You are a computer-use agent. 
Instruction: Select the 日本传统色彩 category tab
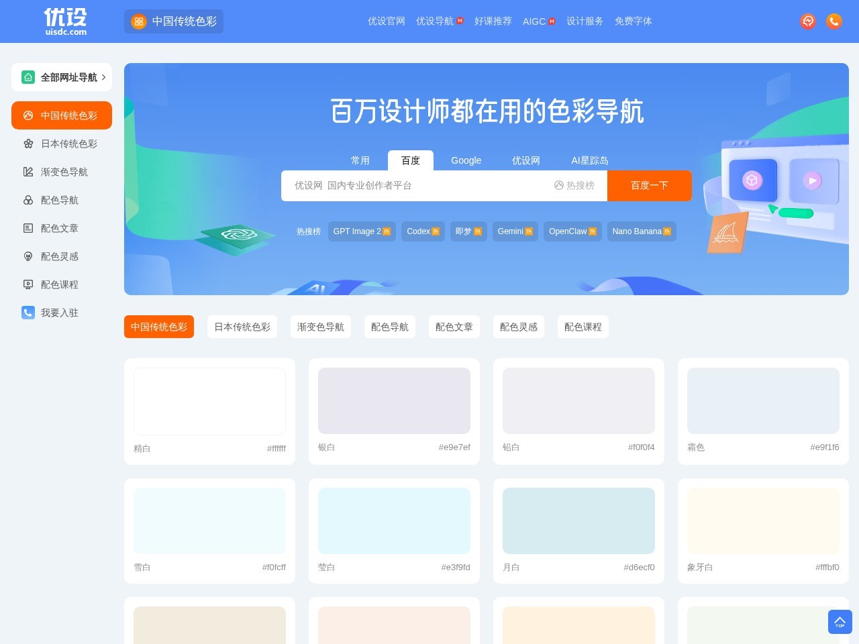click(x=242, y=327)
